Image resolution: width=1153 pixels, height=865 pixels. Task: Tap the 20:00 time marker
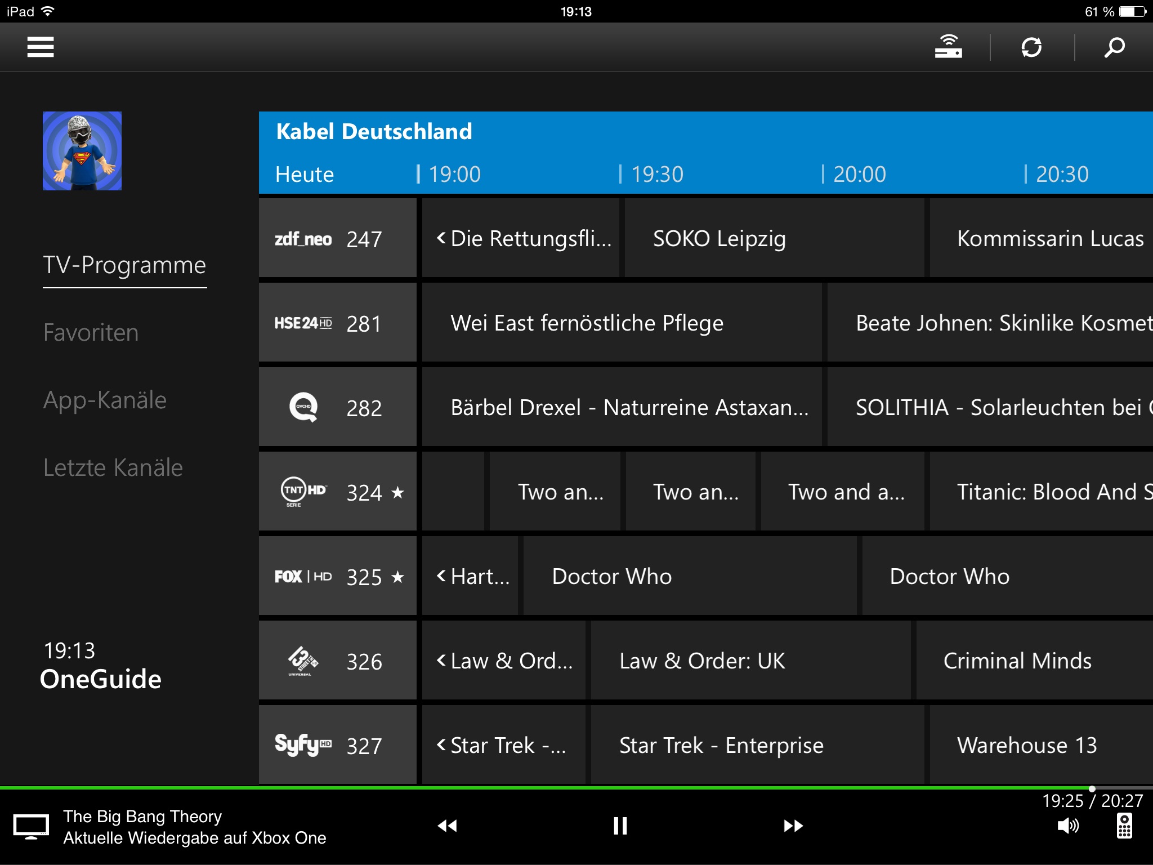tap(860, 175)
